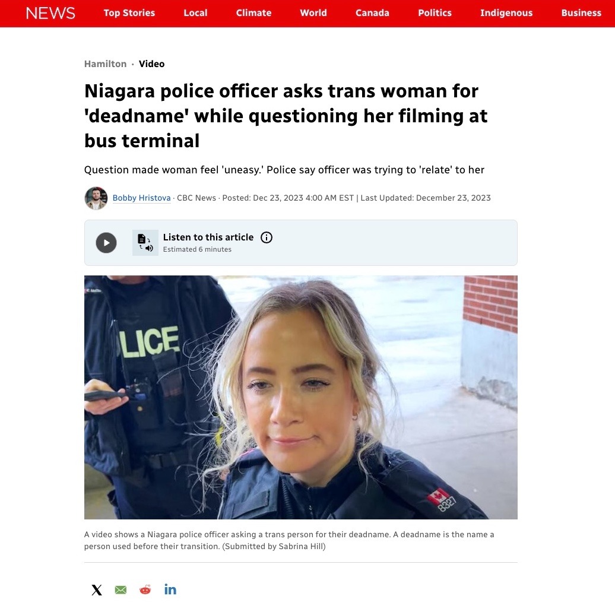615x615 pixels.
Task: Play the article audio
Action: [x=106, y=243]
